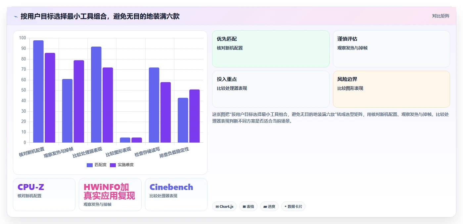Click the x-axis label 比较处理器表现
Screen dimensions: 463x224
[x=88, y=152]
